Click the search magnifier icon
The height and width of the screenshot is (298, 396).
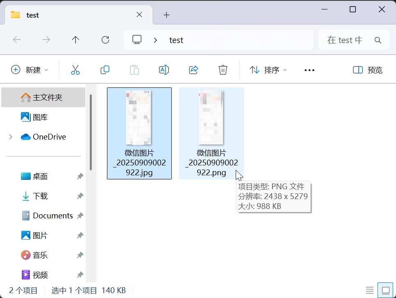pos(378,40)
